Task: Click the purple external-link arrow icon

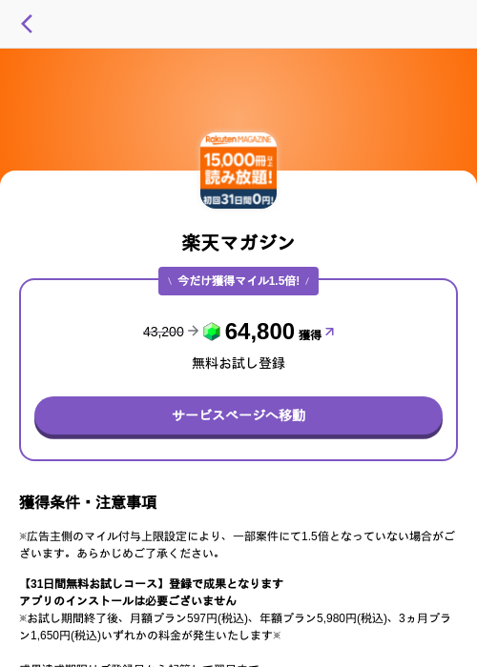Action: pos(330,332)
